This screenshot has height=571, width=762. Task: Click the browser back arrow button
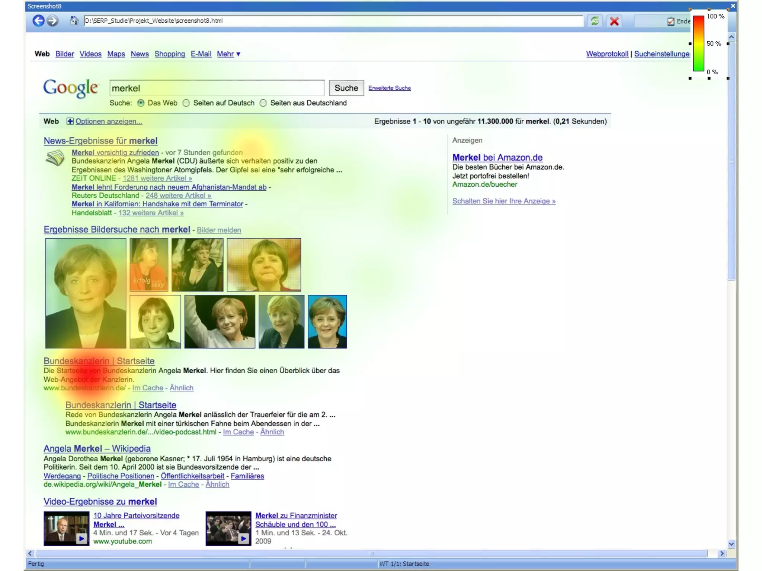pyautogui.click(x=38, y=21)
